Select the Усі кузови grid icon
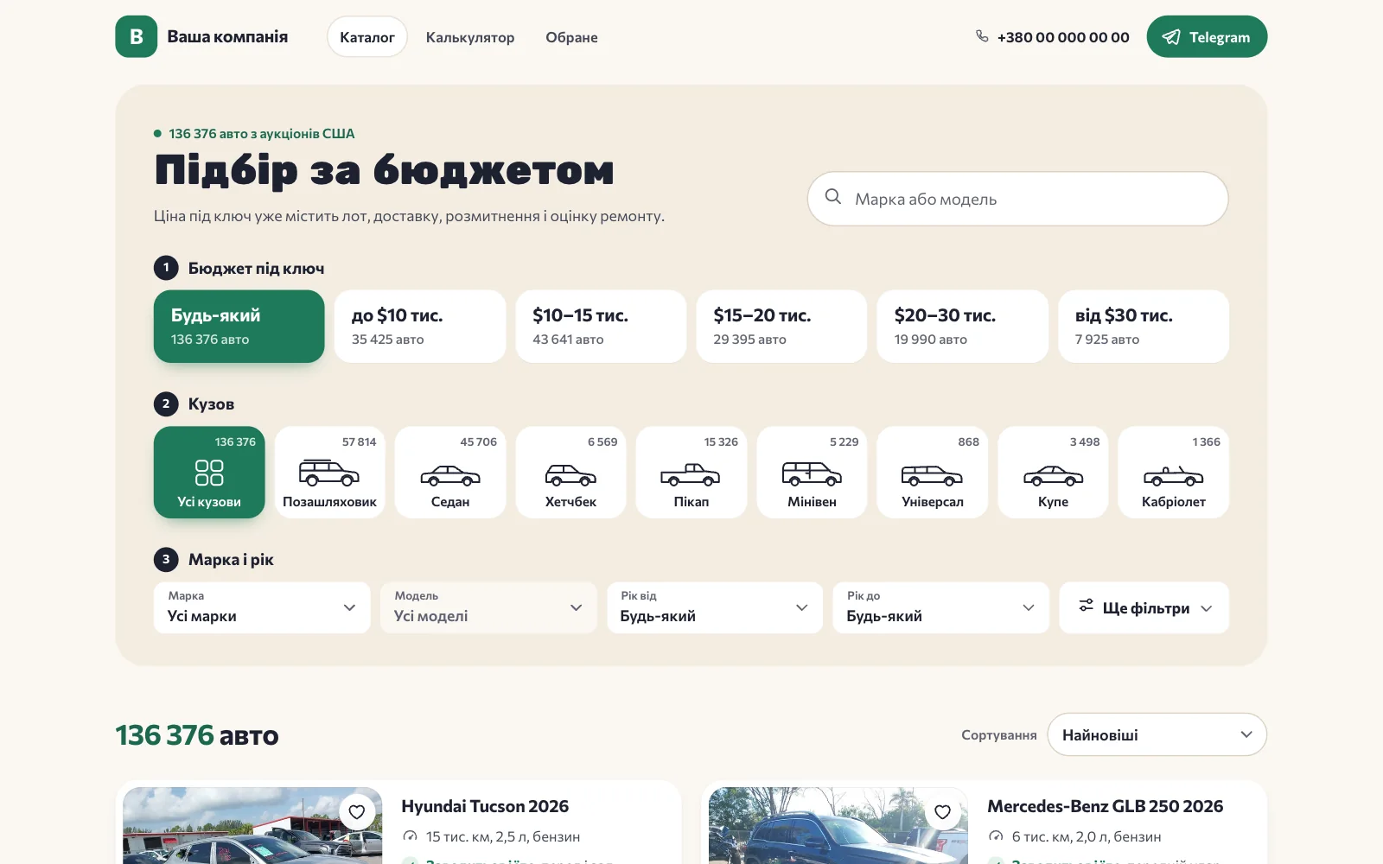This screenshot has width=1383, height=864. [x=209, y=473]
